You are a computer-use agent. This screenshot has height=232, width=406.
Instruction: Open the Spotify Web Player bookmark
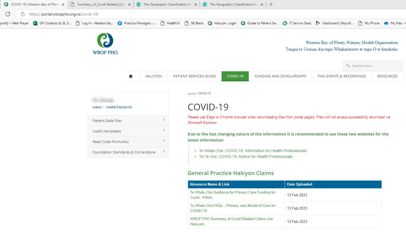tap(14, 23)
